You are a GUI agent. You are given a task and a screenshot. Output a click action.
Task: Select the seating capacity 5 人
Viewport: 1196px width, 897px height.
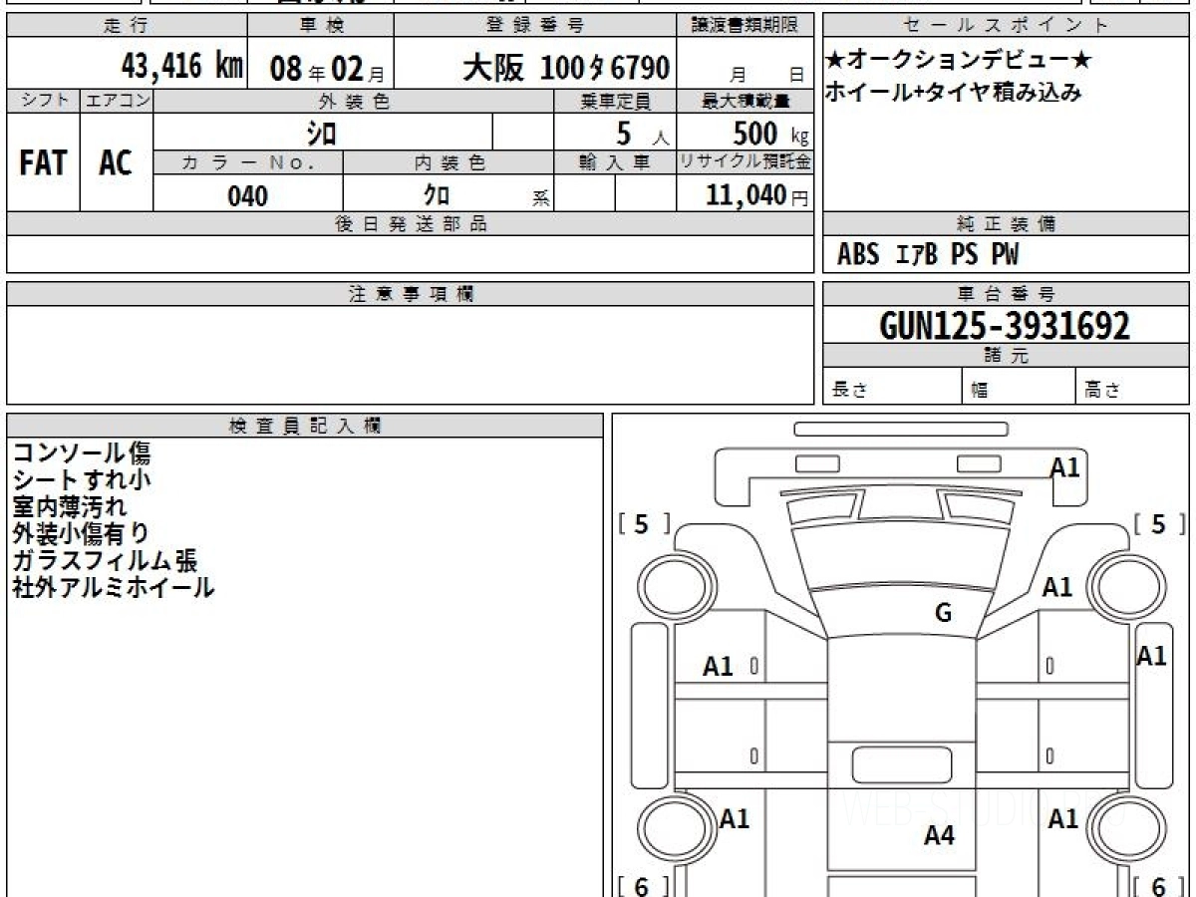(x=641, y=133)
